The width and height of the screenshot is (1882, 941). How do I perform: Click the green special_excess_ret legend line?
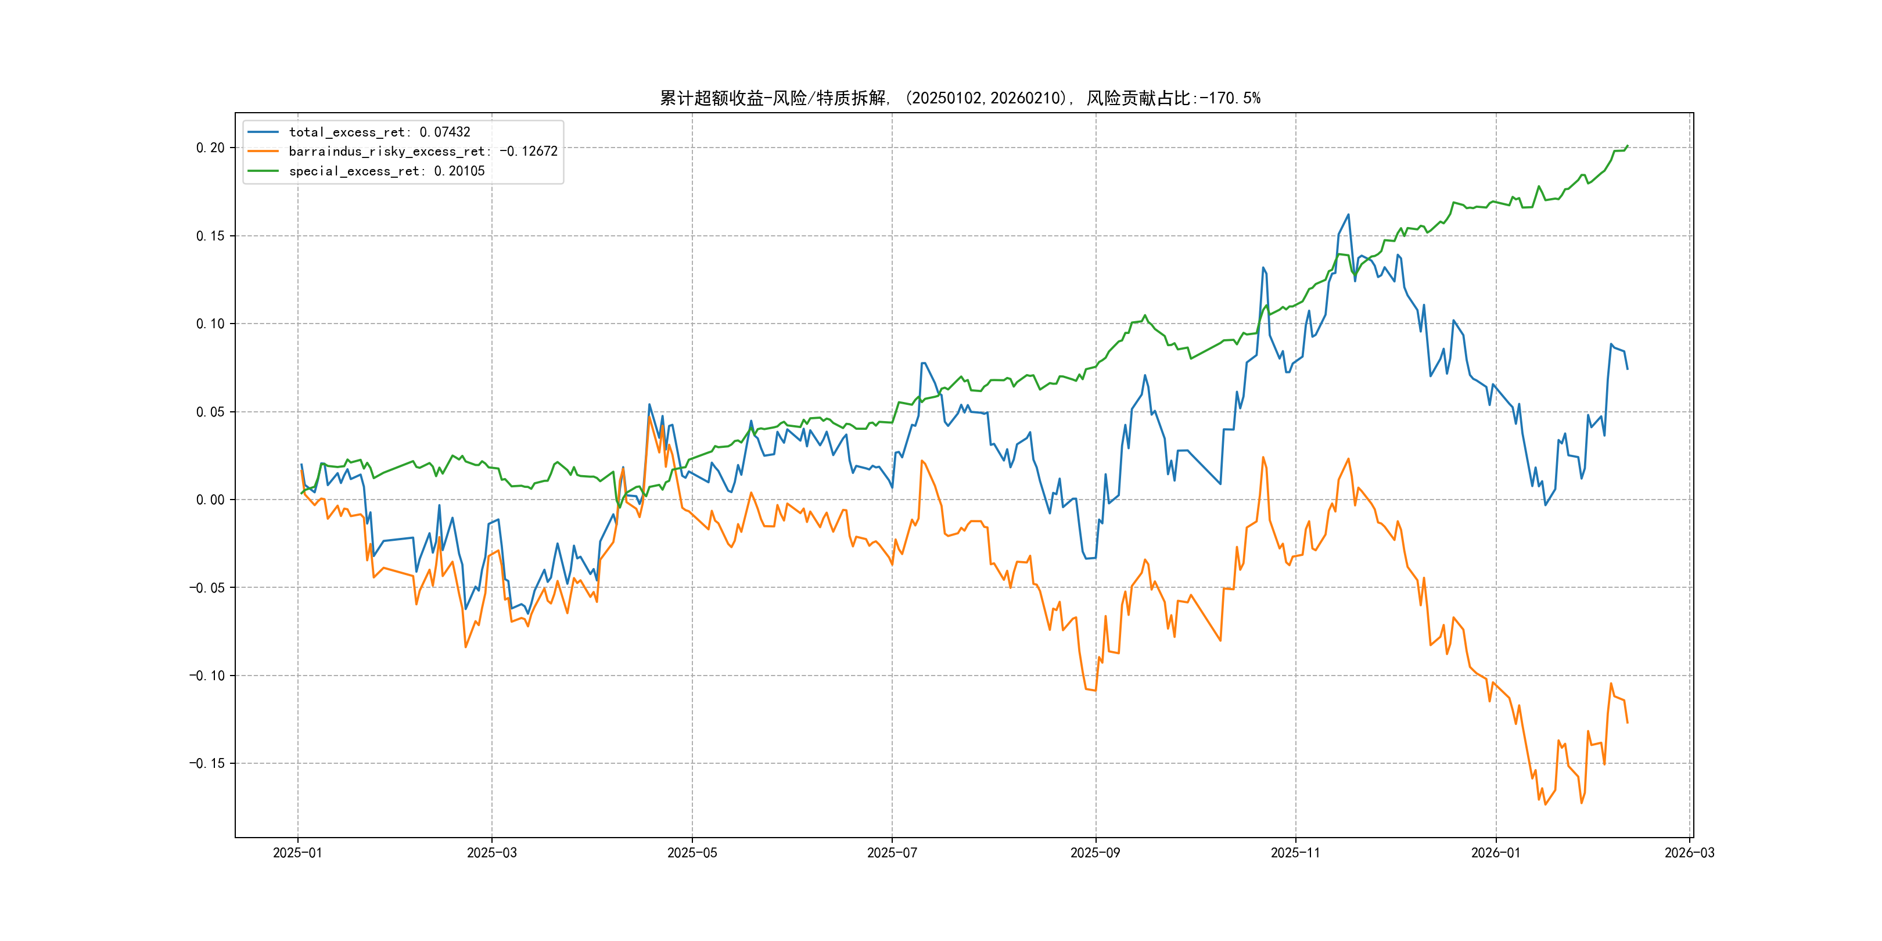coord(263,171)
